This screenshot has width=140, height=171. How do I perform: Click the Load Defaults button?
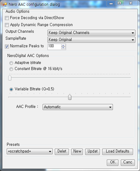(117, 152)
